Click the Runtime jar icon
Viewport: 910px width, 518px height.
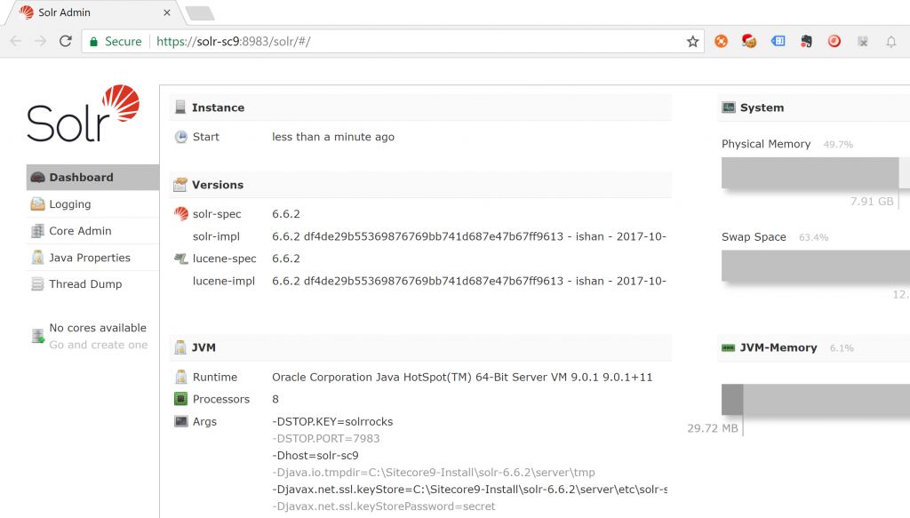181,377
